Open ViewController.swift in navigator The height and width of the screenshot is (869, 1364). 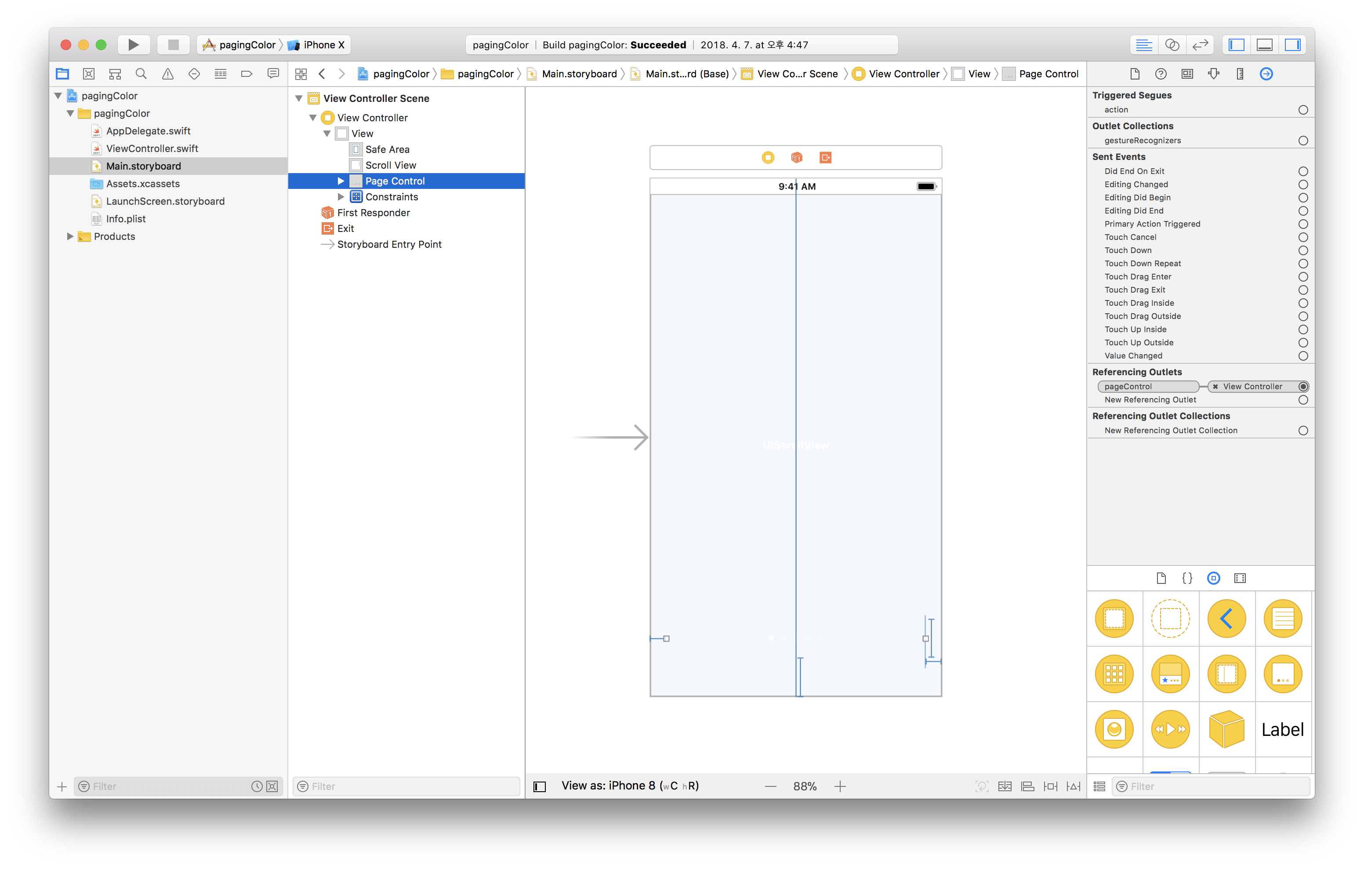(152, 148)
